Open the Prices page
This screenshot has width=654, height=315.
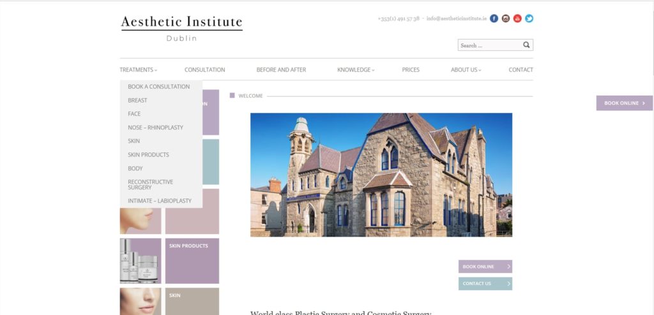pyautogui.click(x=411, y=70)
